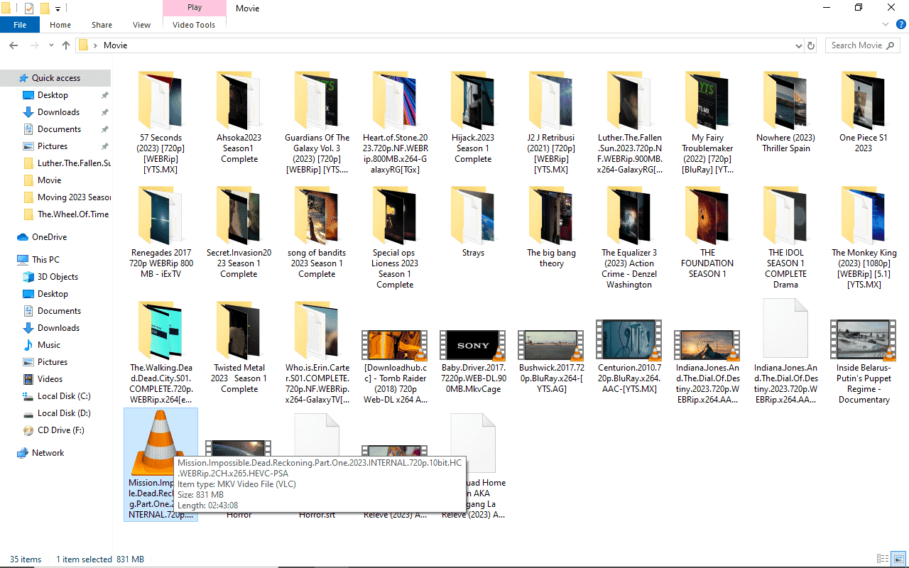Switch to details view layout
Viewport: 909px width, 568px height.
883,559
